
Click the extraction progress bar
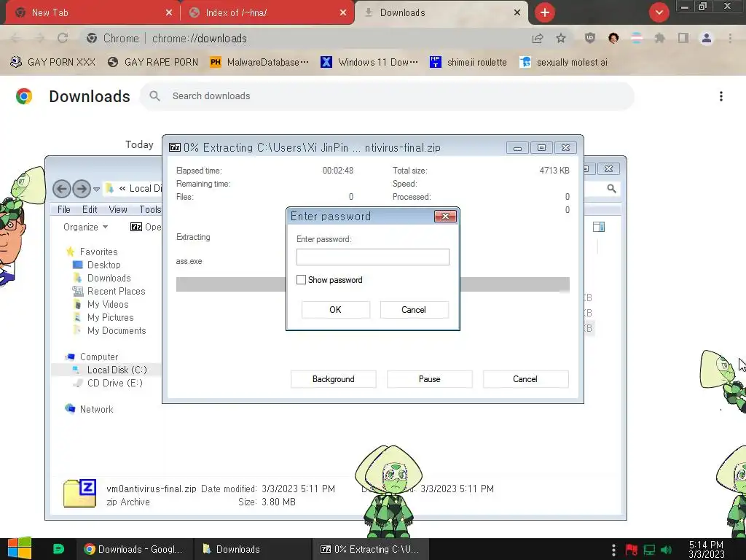click(372, 284)
